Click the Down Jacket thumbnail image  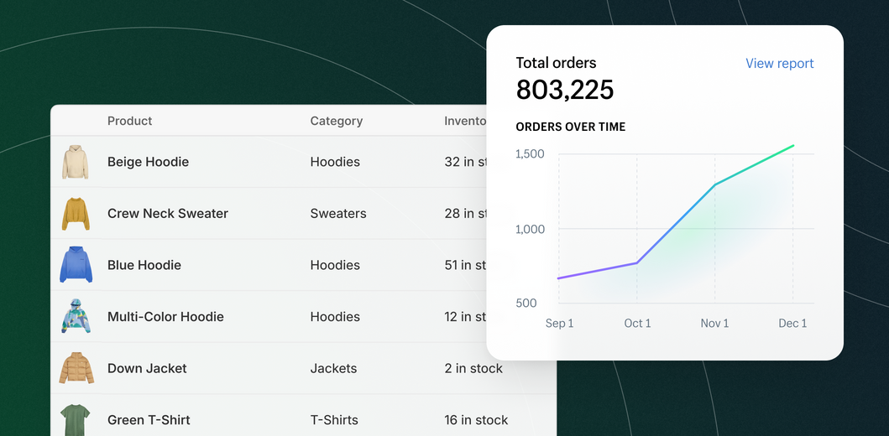click(x=76, y=368)
